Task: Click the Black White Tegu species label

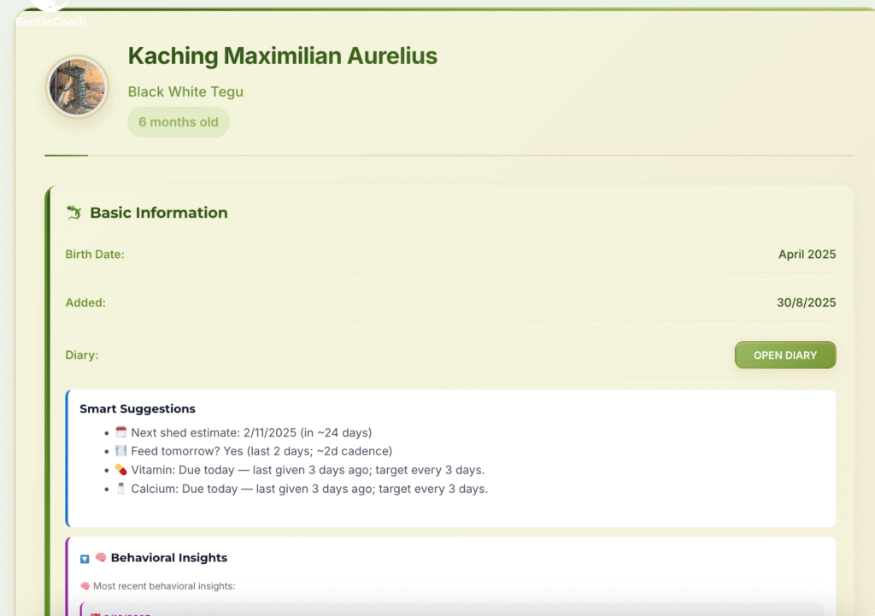Action: [185, 91]
